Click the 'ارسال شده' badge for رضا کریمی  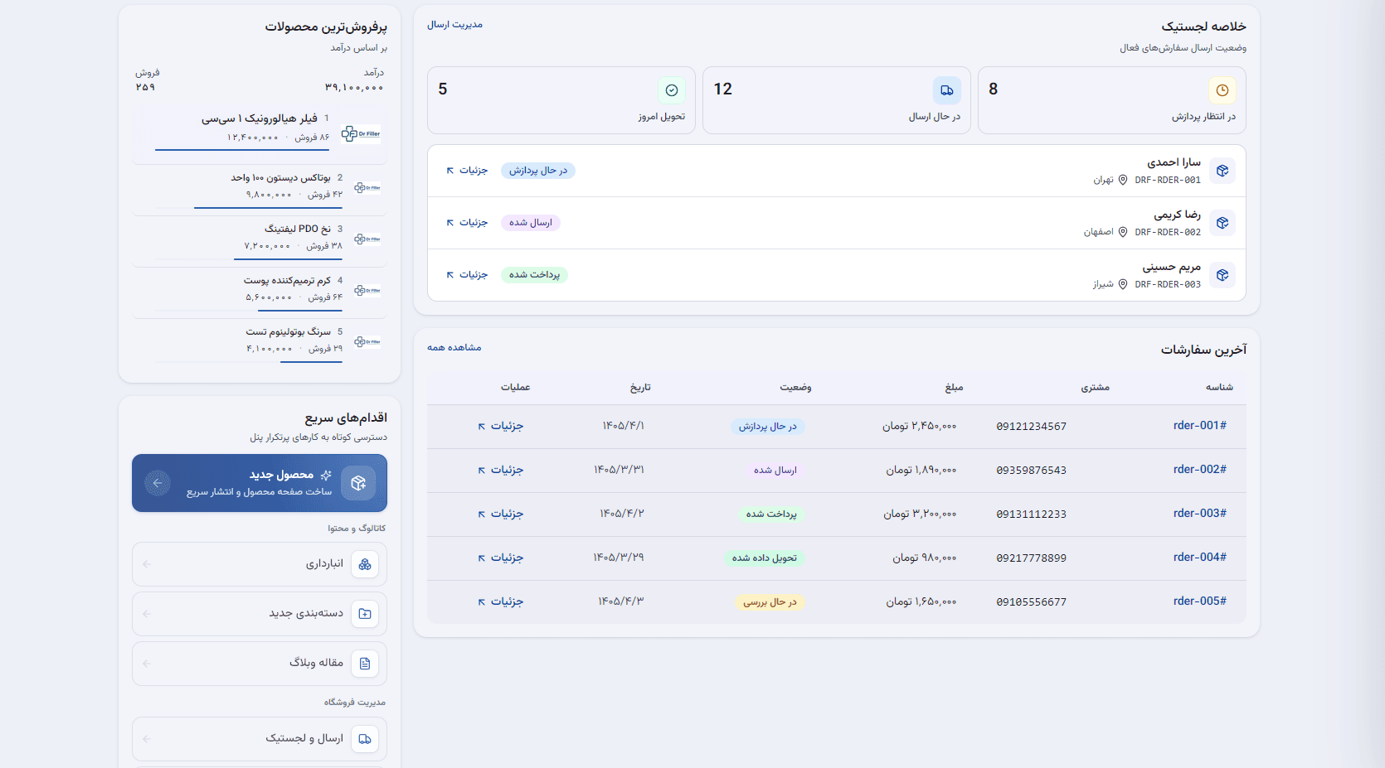click(531, 223)
